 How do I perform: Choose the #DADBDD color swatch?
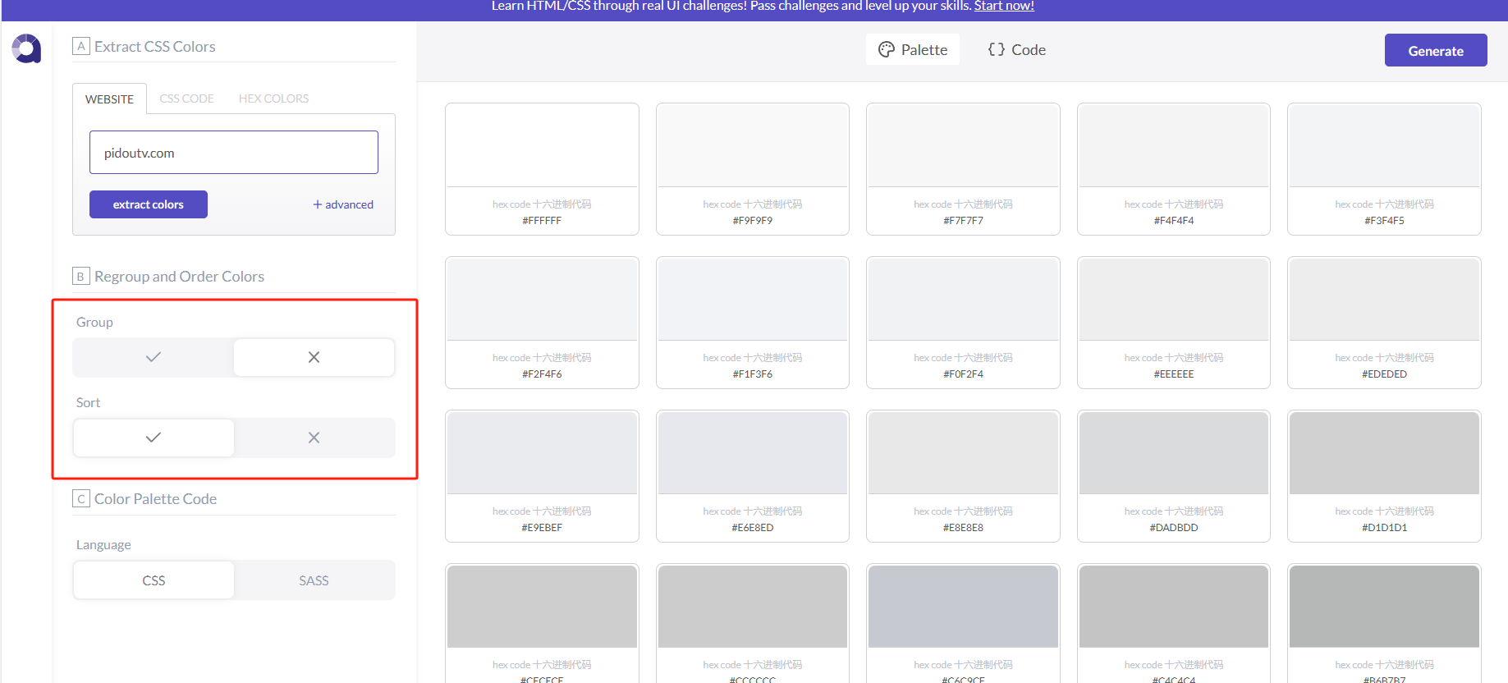click(1173, 453)
